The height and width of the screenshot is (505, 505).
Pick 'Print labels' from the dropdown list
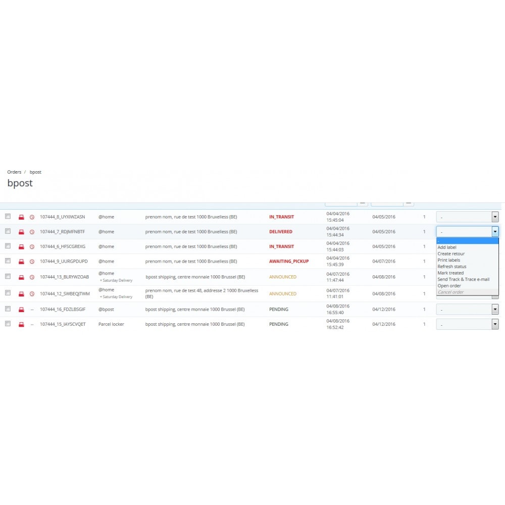467,260
